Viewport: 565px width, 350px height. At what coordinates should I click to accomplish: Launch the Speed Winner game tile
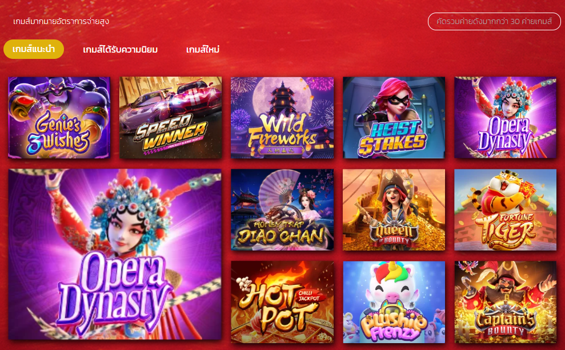click(x=171, y=118)
